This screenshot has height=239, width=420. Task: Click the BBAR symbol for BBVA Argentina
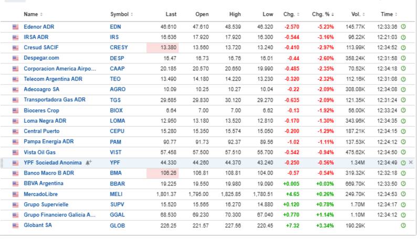pyautogui.click(x=118, y=184)
